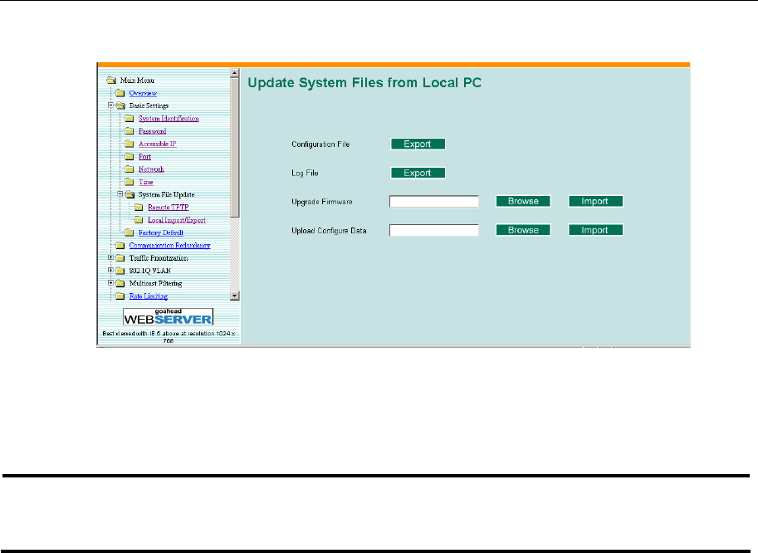Browse for Upgrade Firmware file
This screenshot has height=553, width=758.
pos(523,201)
